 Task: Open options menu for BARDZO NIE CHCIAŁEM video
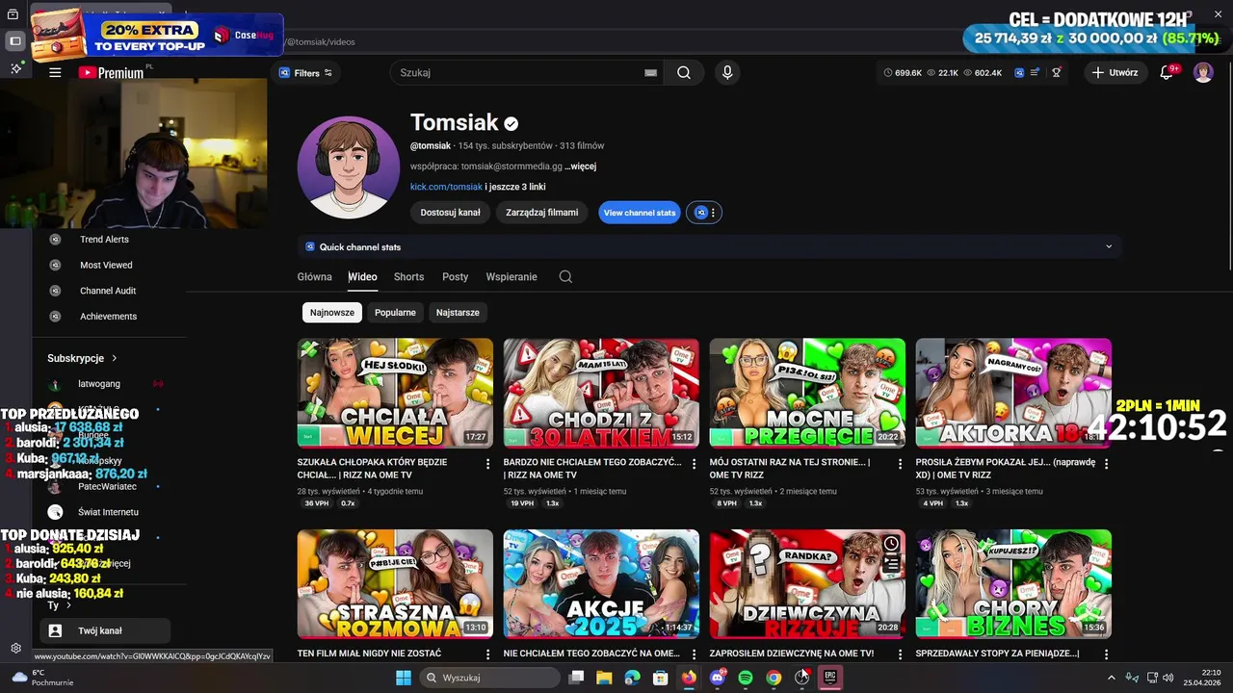[x=695, y=463]
